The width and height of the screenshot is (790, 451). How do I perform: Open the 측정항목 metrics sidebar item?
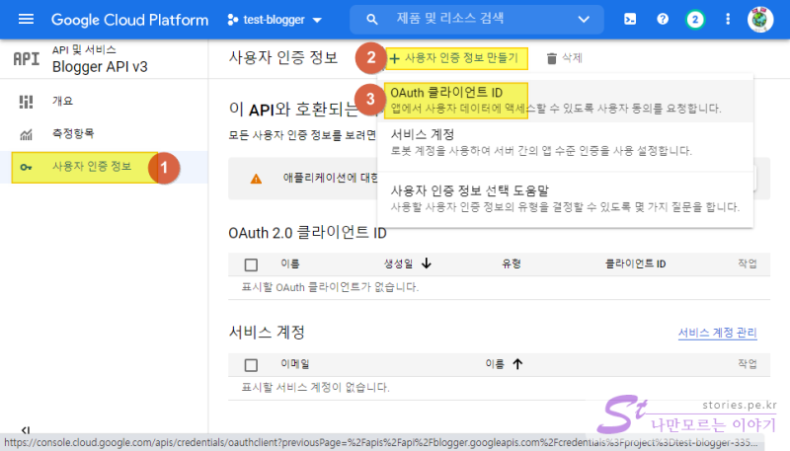tap(104, 134)
